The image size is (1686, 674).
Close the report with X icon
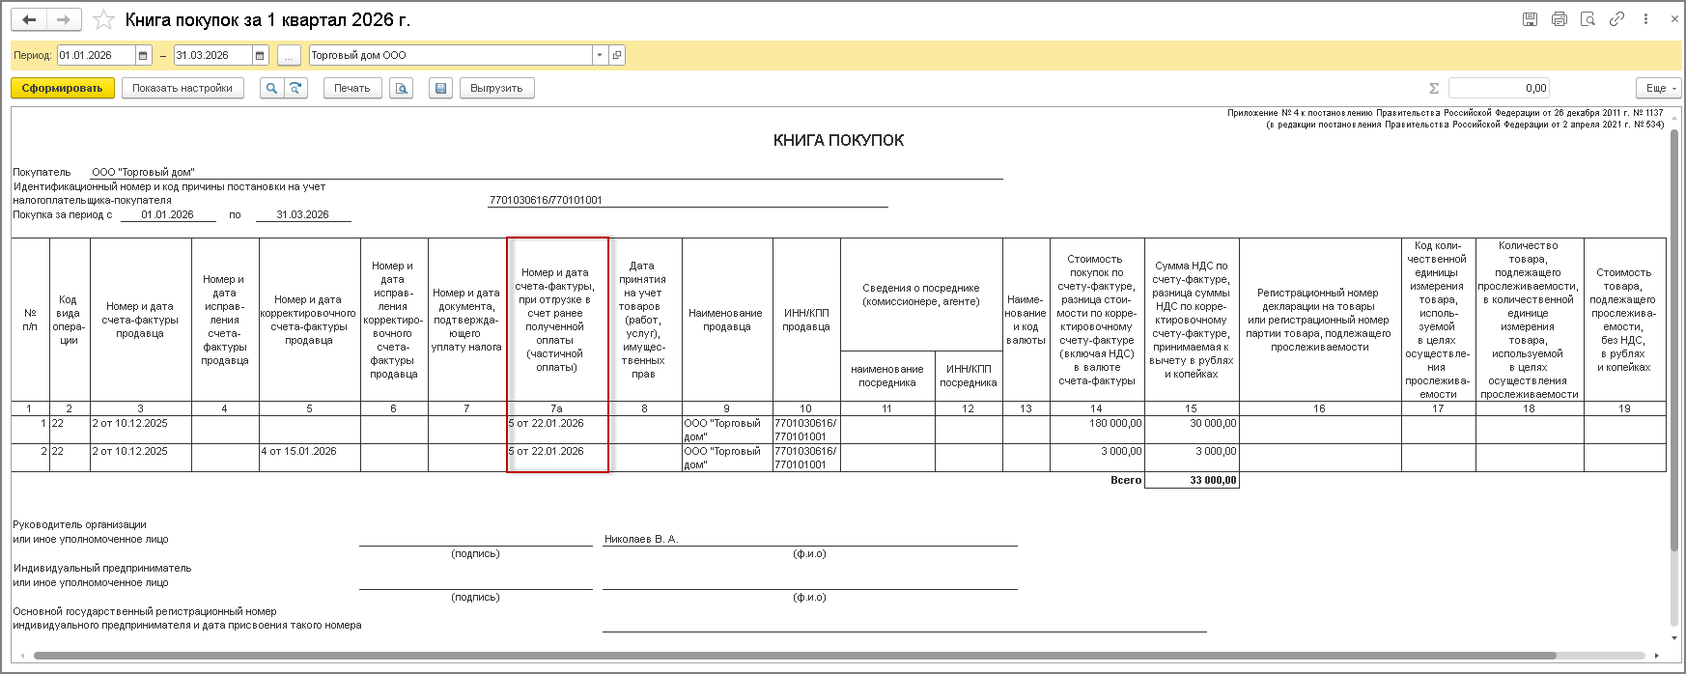[x=1674, y=19]
